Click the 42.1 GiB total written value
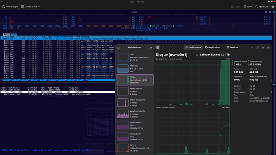 point(254,72)
